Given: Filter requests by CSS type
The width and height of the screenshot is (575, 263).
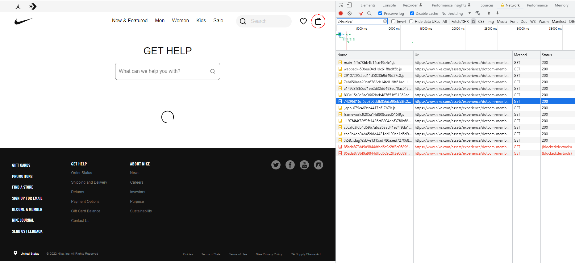Looking at the screenshot, I should pos(481,21).
